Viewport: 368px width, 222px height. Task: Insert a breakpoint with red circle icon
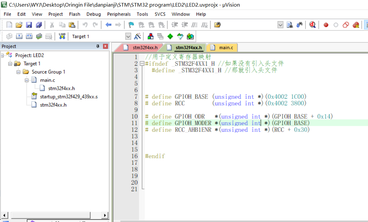(326, 25)
